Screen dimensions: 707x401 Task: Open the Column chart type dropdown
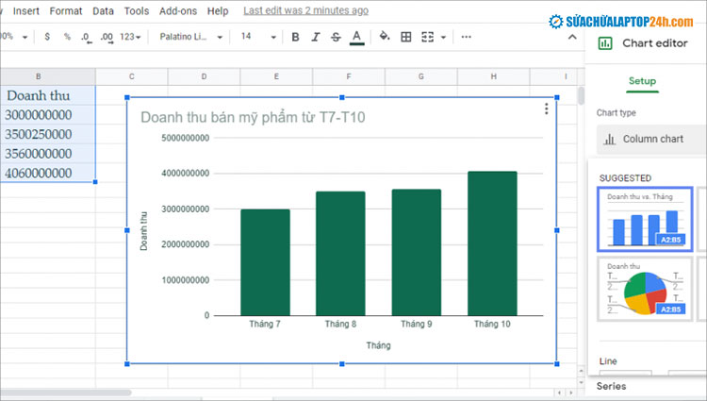coord(650,139)
